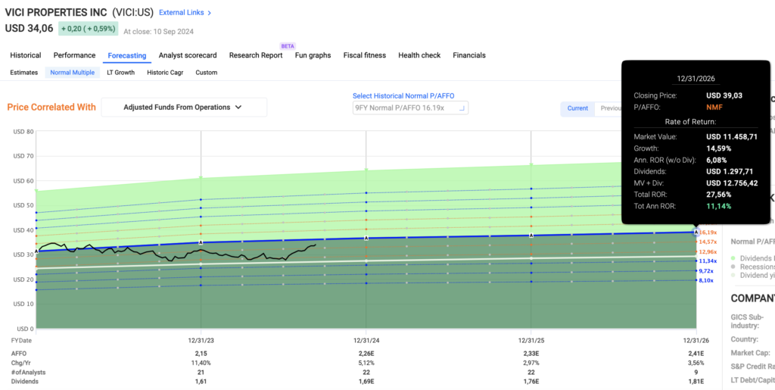This screenshot has height=390, width=775.
Task: Click the Tot Ann ROR 11,14% tooltip value
Action: point(719,206)
